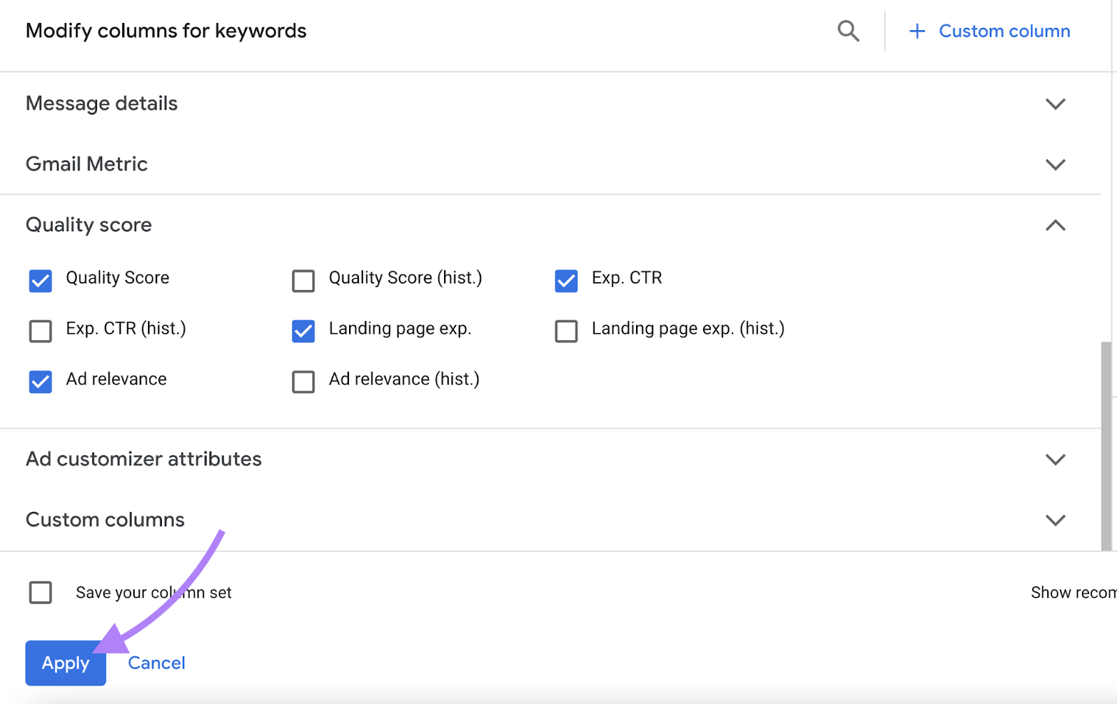Check Save your column set
This screenshot has height=704, width=1117.
40,592
